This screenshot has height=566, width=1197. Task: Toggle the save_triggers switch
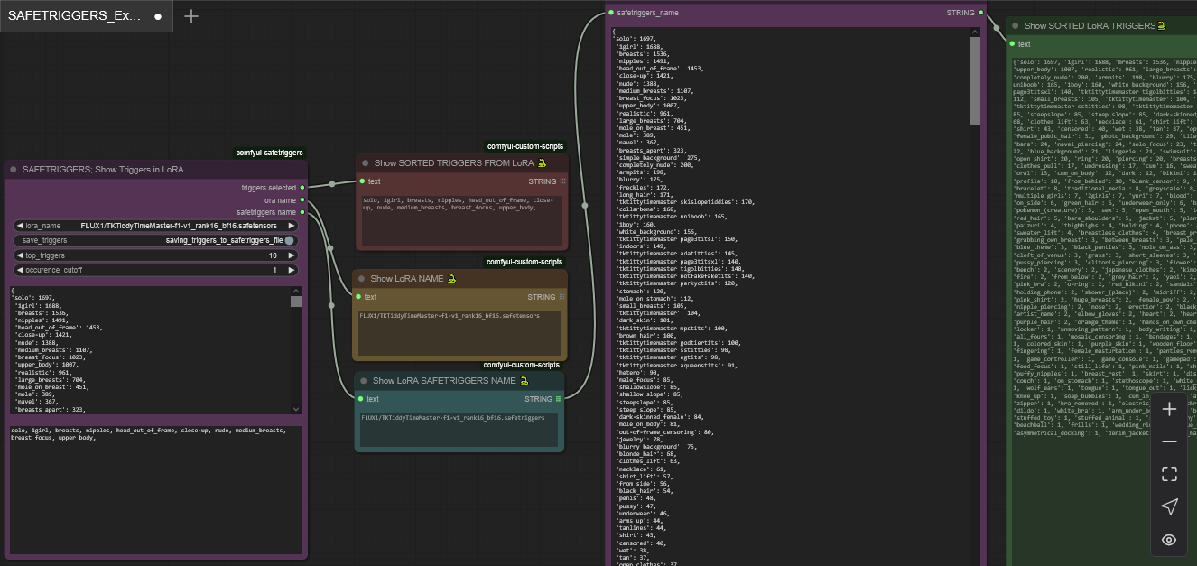(288, 240)
